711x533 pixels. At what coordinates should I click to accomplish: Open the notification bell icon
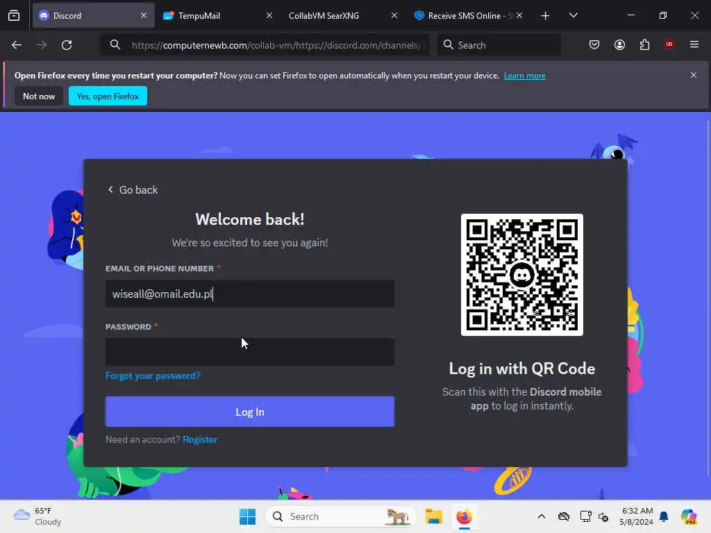(x=664, y=516)
